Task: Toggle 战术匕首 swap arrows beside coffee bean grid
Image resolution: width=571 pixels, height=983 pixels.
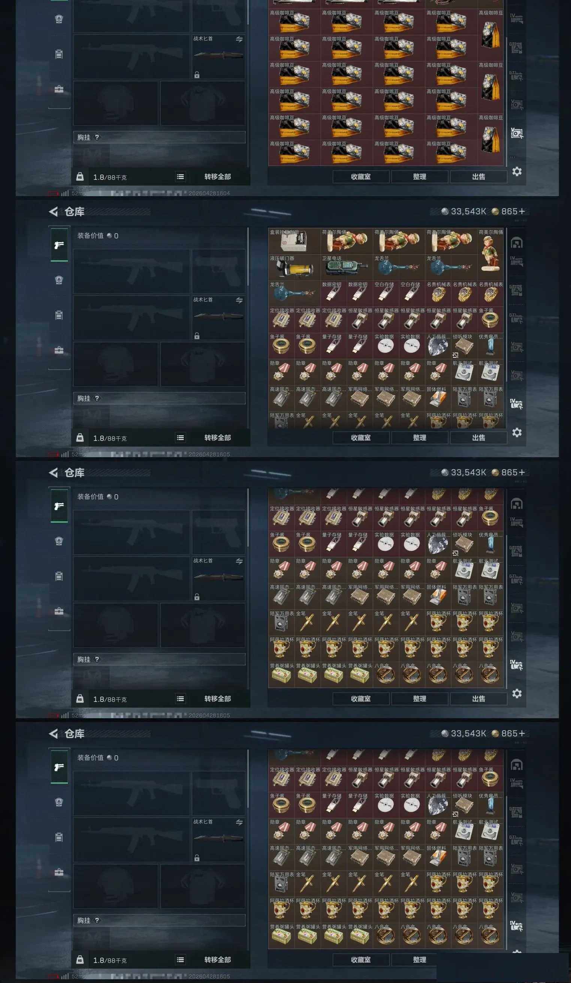Action: (x=239, y=39)
